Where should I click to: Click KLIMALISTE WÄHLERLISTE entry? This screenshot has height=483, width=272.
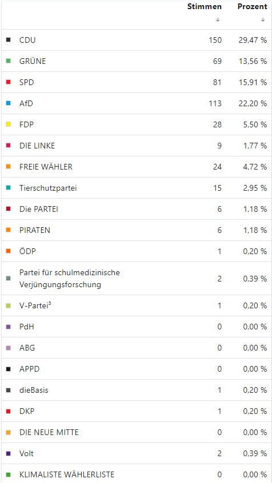[67, 474]
